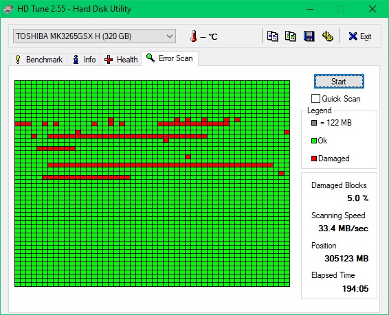Click the blue info icon on Info tab
The image size is (389, 315).
click(x=76, y=60)
